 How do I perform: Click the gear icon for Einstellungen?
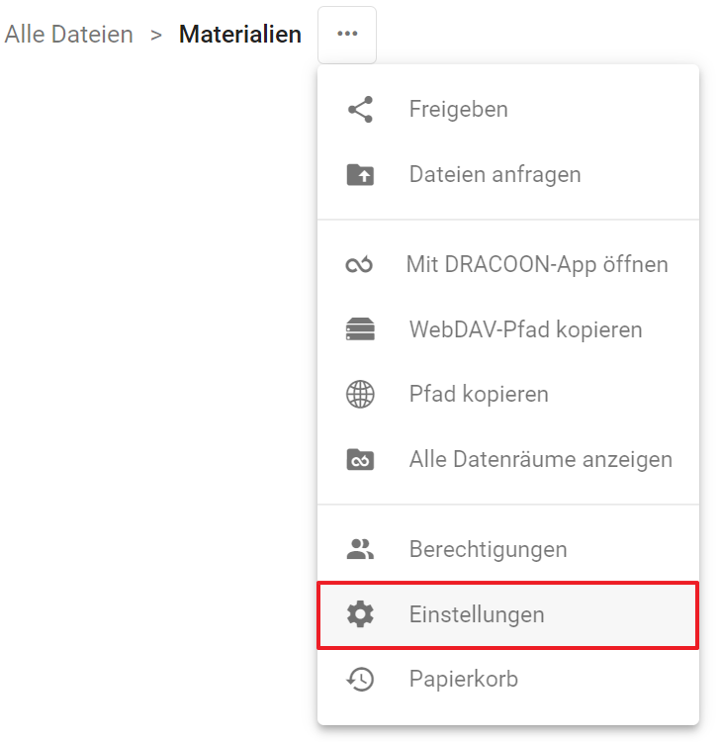[360, 614]
